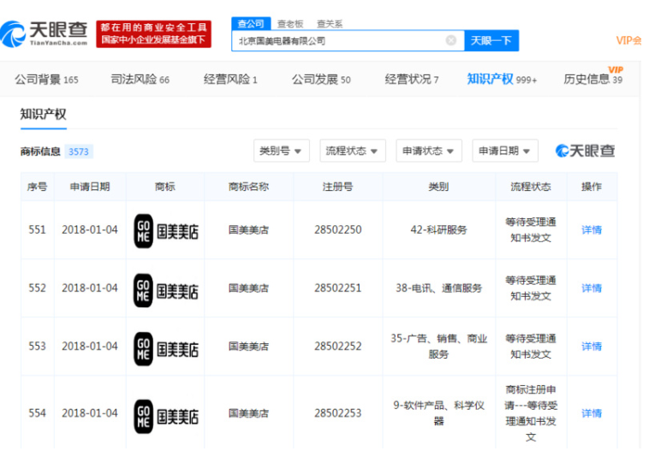Click the 国美美店 trademark image in row 552
The image size is (667, 457).
[166, 290]
